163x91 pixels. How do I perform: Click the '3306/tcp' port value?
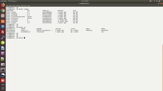point(89,30)
